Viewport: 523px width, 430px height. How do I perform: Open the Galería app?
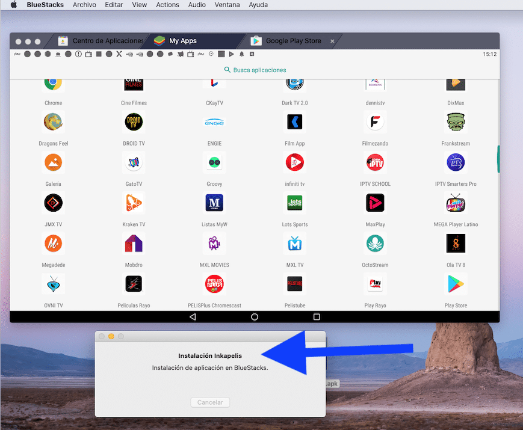tap(53, 162)
